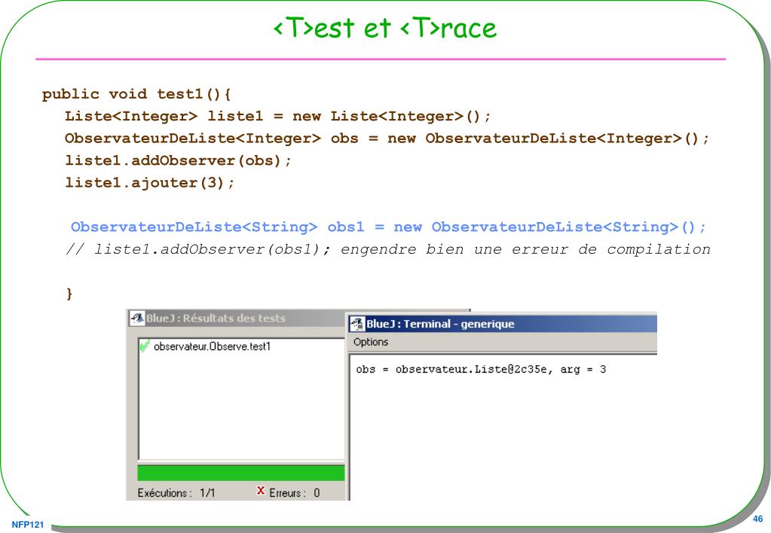Click the 'liste1.addObserver(obs);' code line
The image size is (771, 533).
coord(178,160)
